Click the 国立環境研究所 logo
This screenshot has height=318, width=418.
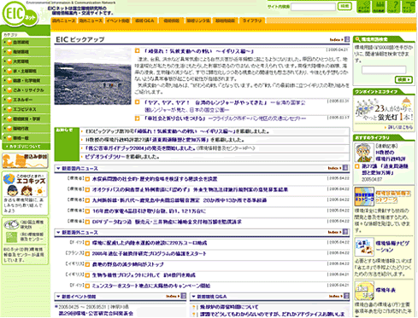(11, 225)
